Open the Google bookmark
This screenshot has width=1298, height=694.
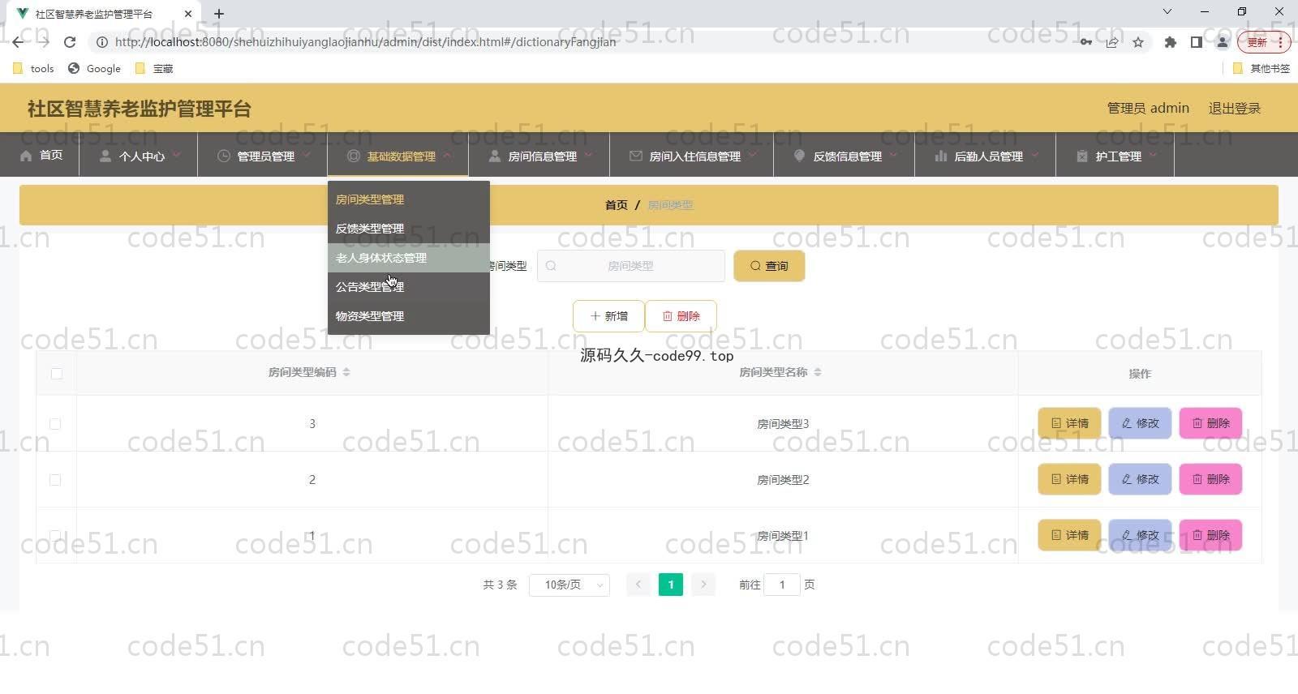click(94, 69)
